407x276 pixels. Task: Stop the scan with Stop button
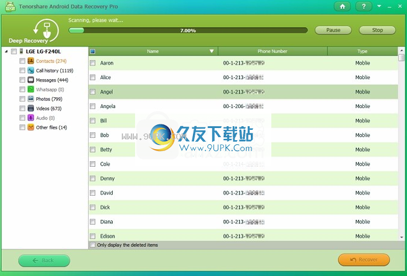tap(377, 30)
